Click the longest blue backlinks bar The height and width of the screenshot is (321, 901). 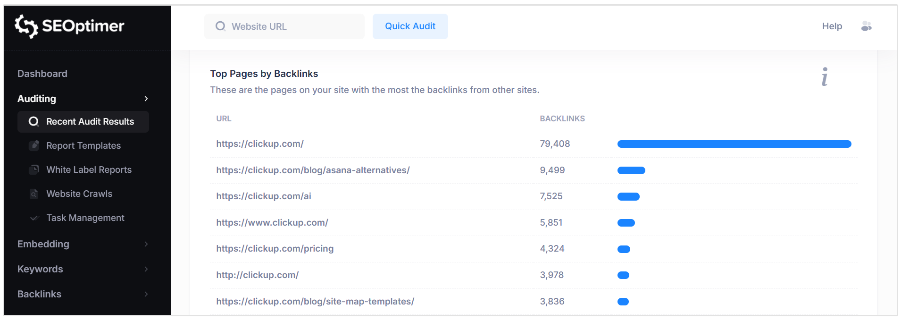coord(734,144)
